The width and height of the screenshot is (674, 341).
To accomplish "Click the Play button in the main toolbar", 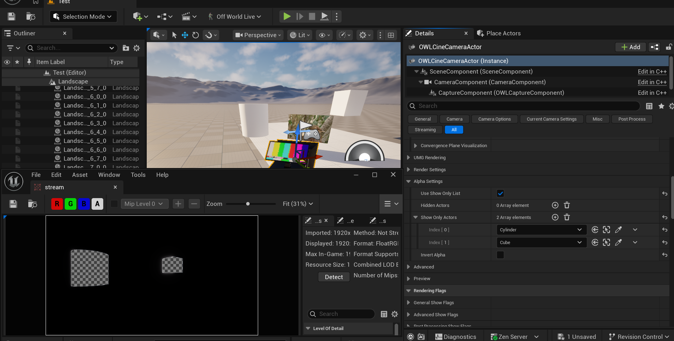I will tap(287, 16).
